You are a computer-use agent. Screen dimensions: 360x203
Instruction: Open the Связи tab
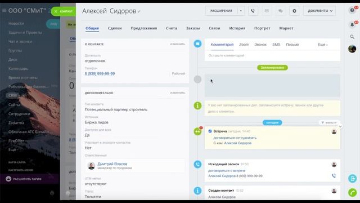click(x=214, y=28)
